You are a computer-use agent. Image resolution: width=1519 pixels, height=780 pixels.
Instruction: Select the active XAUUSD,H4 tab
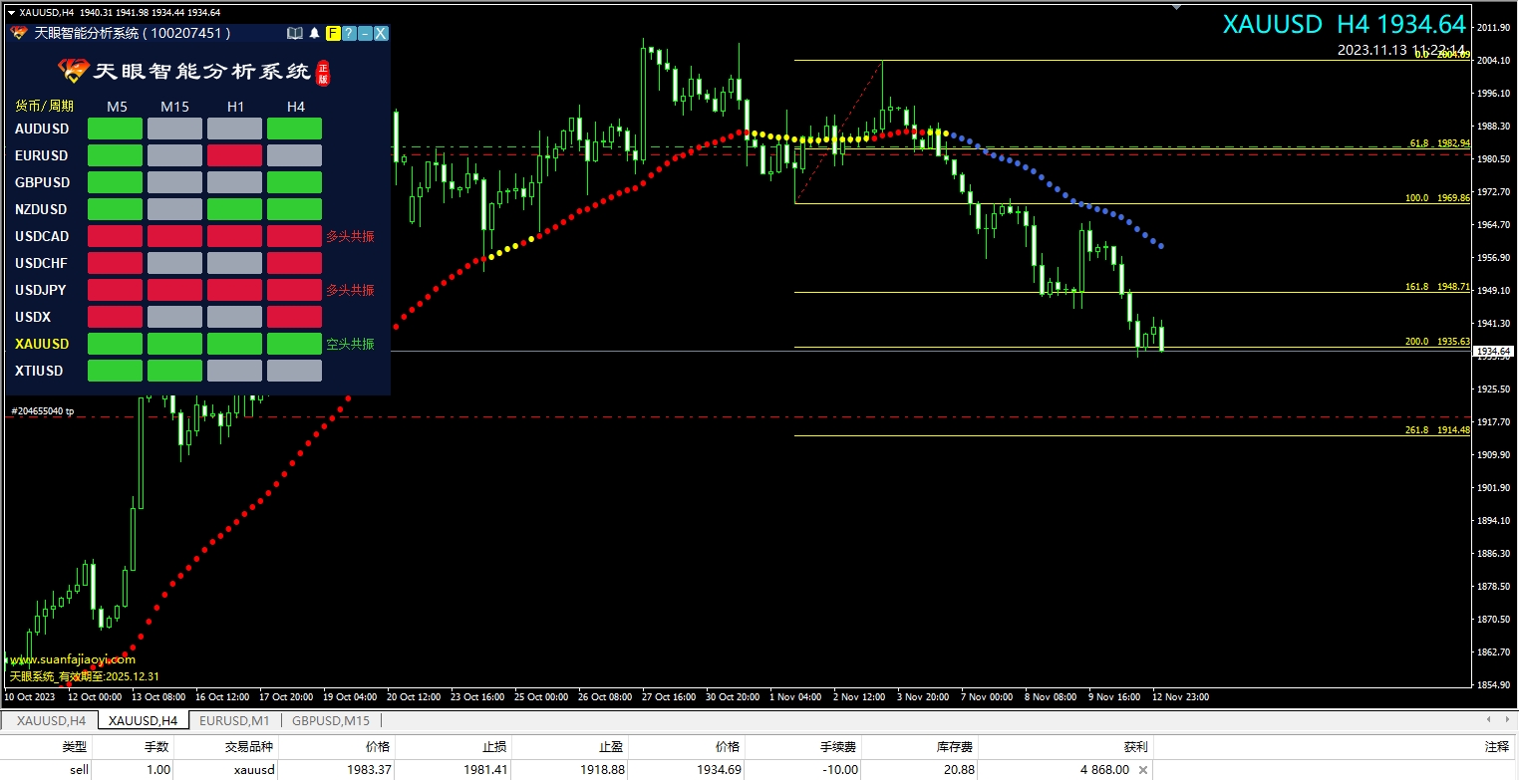(x=143, y=720)
